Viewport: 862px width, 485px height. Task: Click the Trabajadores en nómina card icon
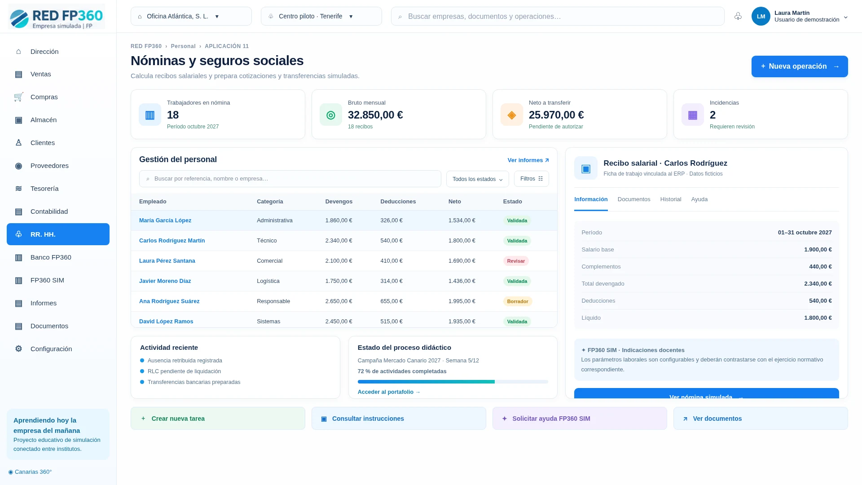[x=150, y=115]
